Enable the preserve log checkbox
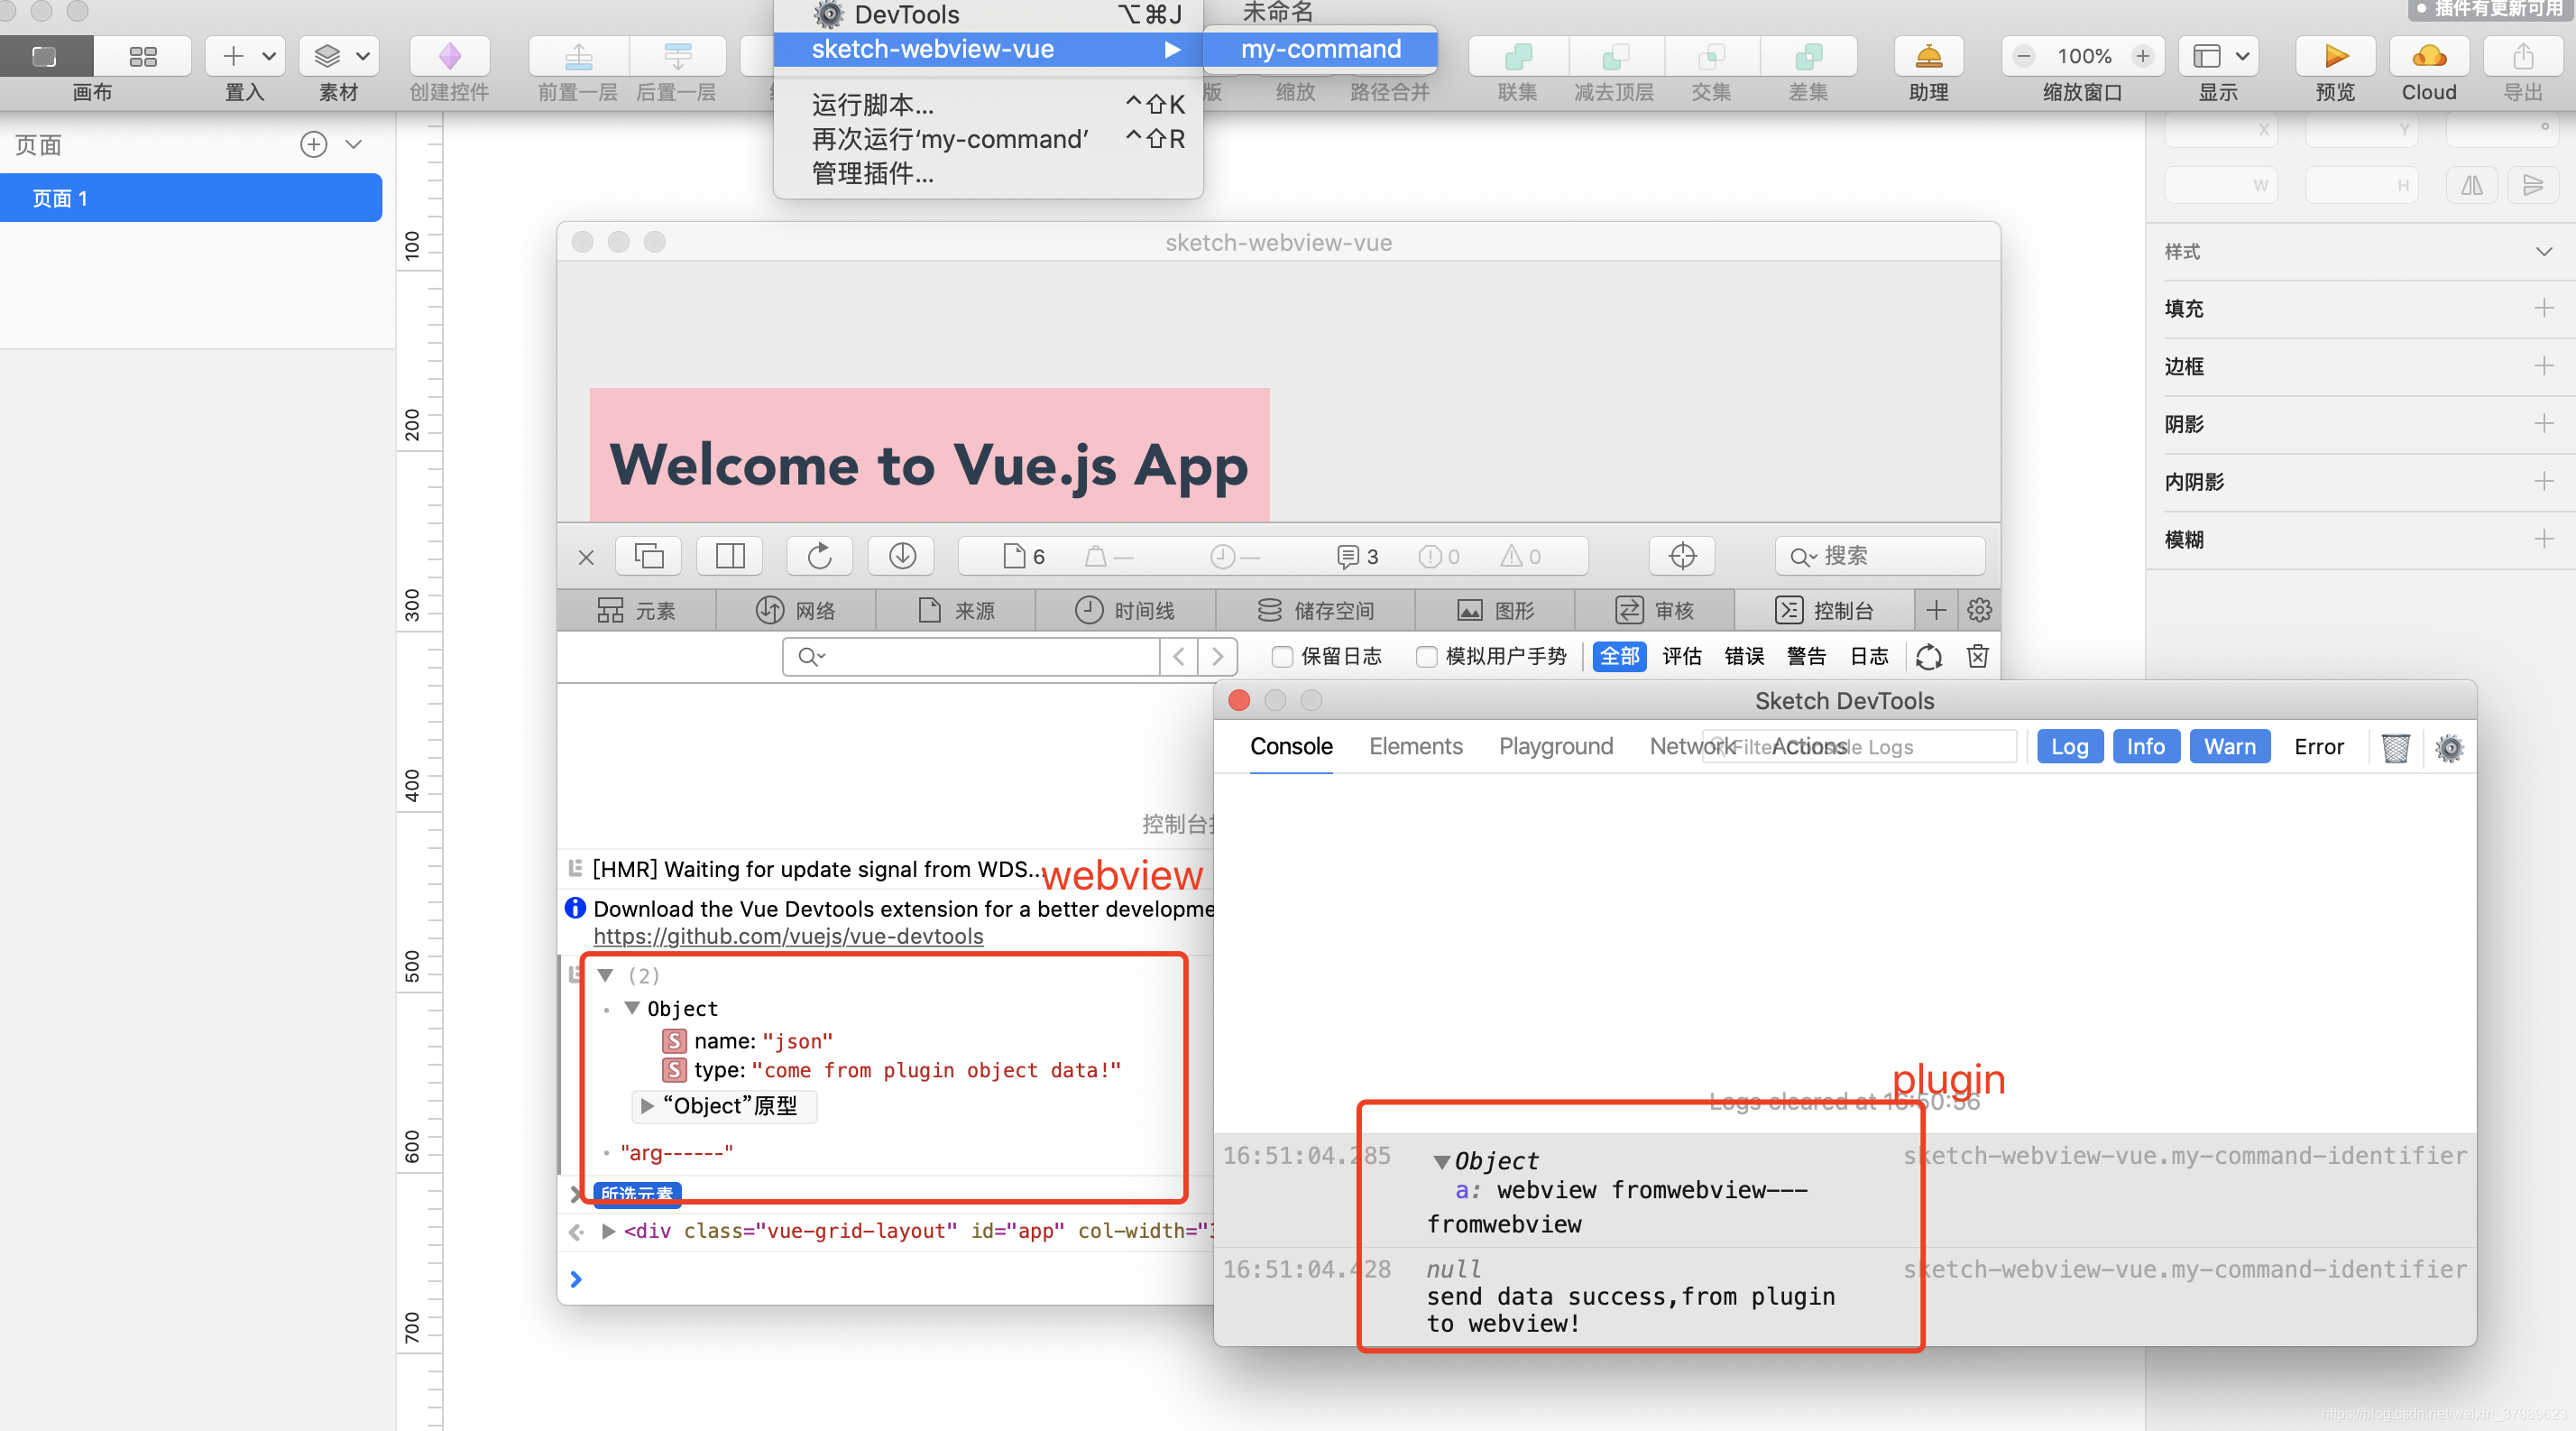 [1282, 657]
